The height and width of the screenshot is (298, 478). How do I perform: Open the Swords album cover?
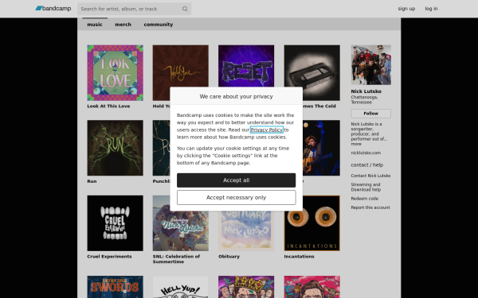pyautogui.click(x=116, y=287)
